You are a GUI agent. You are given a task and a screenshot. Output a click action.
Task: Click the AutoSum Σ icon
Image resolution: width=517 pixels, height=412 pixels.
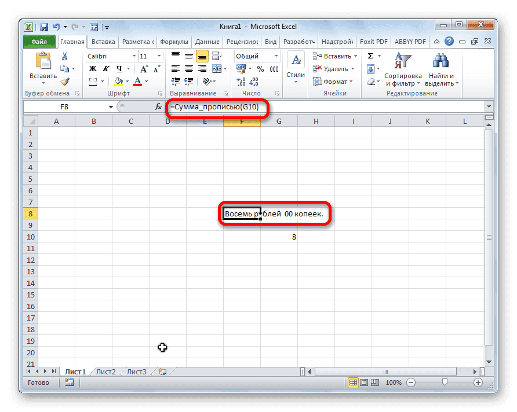click(x=371, y=56)
